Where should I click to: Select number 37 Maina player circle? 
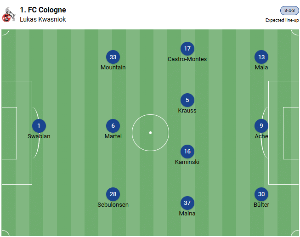(x=187, y=203)
